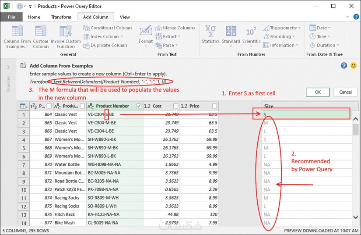Click scroll up arrow of the vertical scrollbar
Viewport: 361px width, 235px height.
pyautogui.click(x=355, y=119)
